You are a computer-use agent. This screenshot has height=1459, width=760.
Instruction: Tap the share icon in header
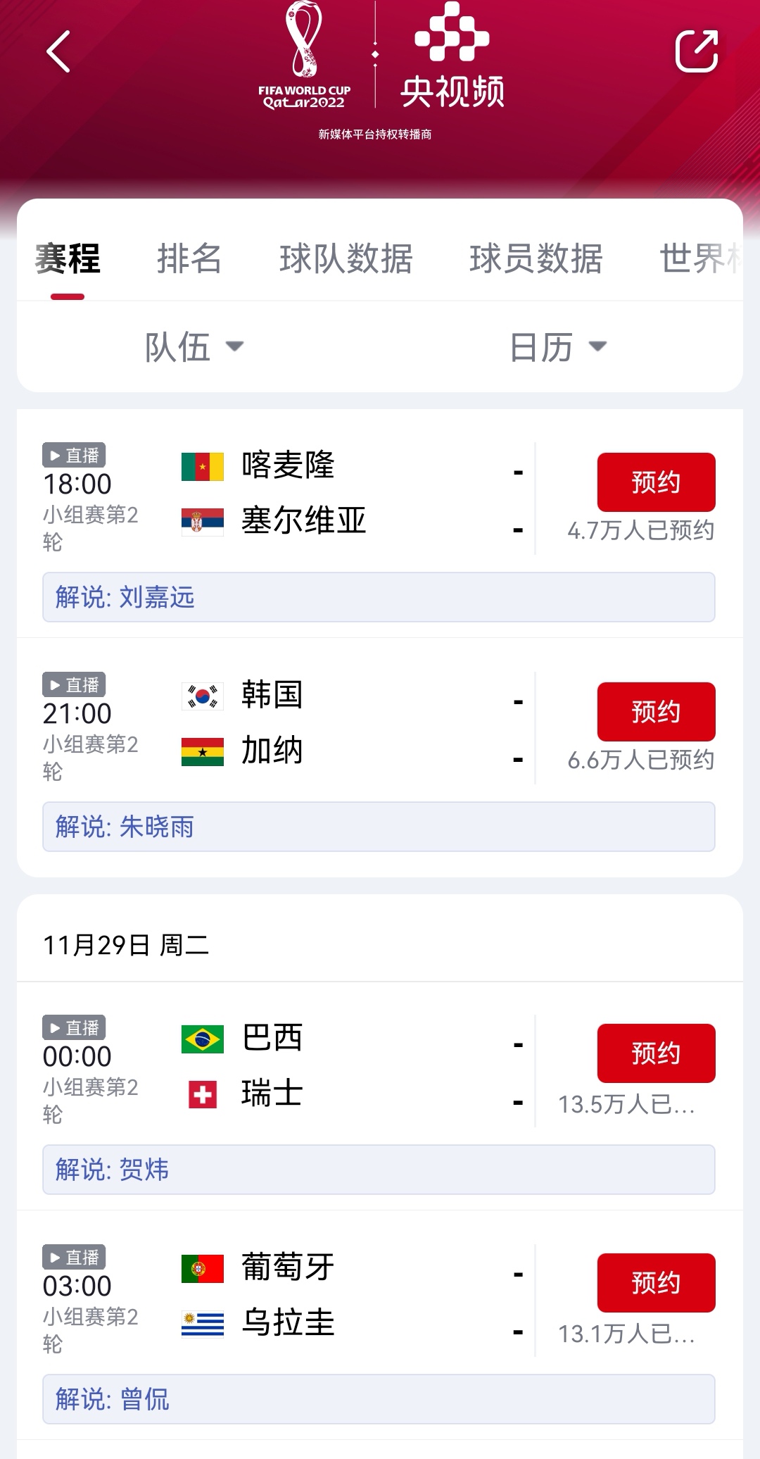click(696, 51)
